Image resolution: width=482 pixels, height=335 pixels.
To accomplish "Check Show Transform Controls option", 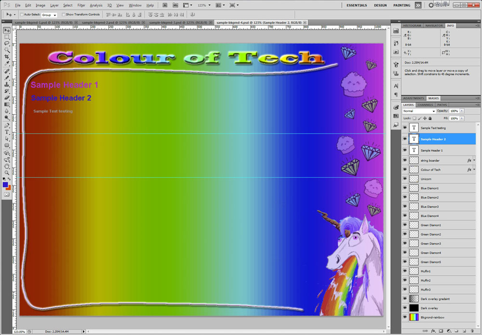I will pos(63,14).
